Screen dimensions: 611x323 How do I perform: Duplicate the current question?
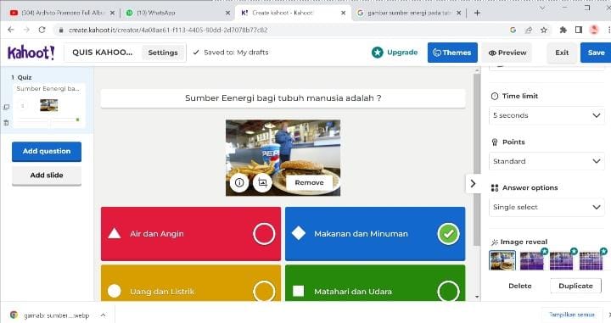(x=575, y=286)
